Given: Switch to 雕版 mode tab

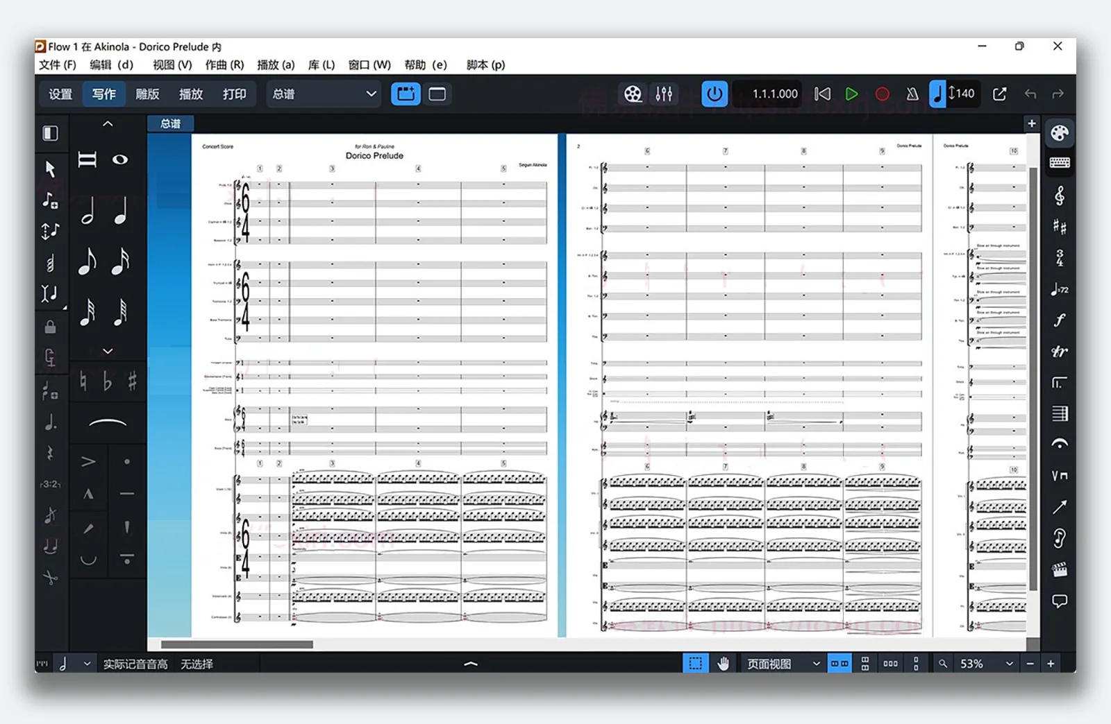Looking at the screenshot, I should pos(147,94).
